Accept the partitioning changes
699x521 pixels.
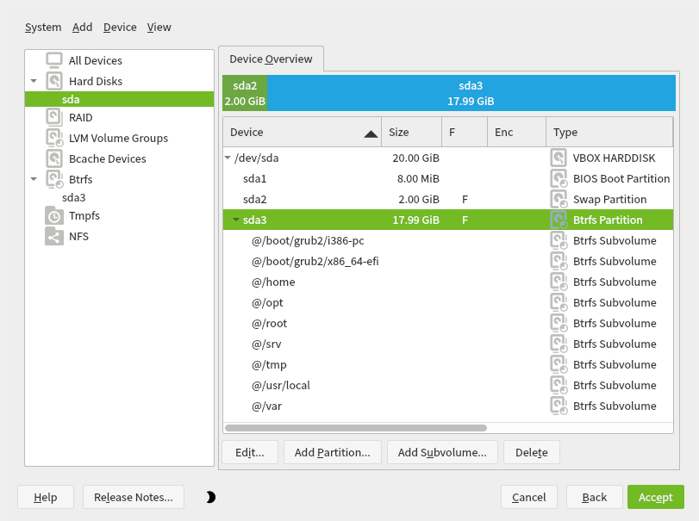click(x=655, y=497)
